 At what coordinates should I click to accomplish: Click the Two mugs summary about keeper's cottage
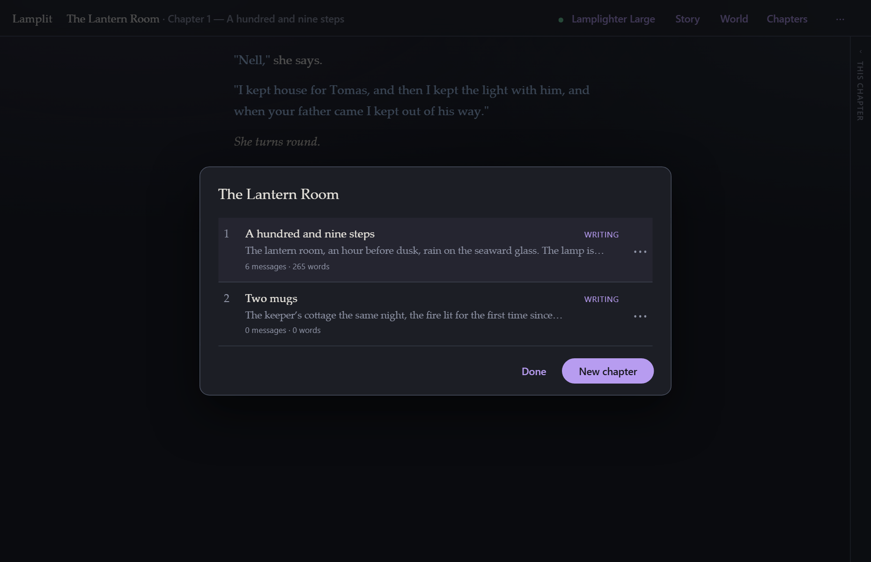click(x=404, y=315)
